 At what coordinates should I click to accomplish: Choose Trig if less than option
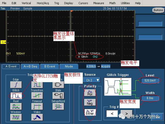click(112, 114)
